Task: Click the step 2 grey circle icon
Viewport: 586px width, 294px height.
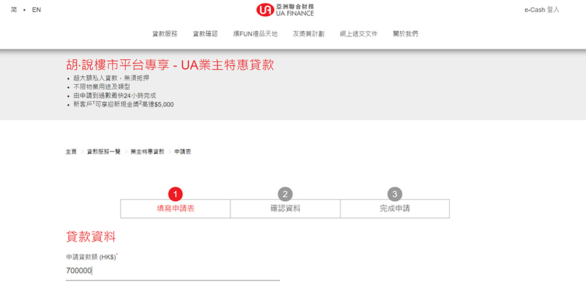Action: pos(285,194)
